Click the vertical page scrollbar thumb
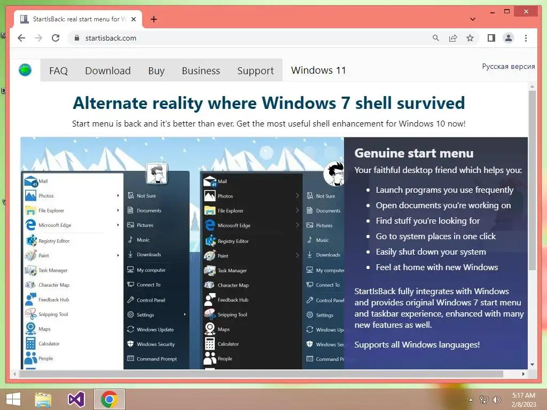Screen dimensions: 547x410 (x=532, y=180)
